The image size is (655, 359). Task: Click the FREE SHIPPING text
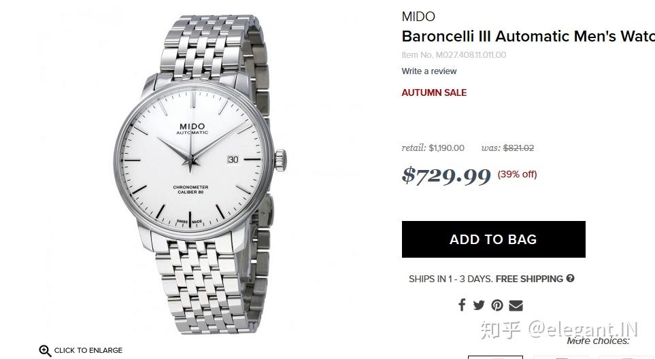point(529,279)
